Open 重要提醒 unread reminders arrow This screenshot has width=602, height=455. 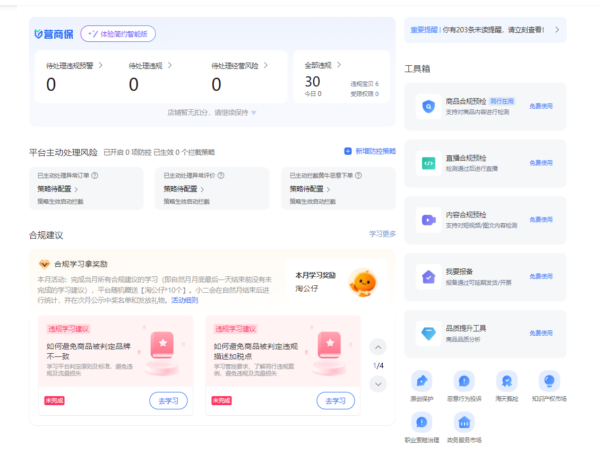pyautogui.click(x=557, y=30)
